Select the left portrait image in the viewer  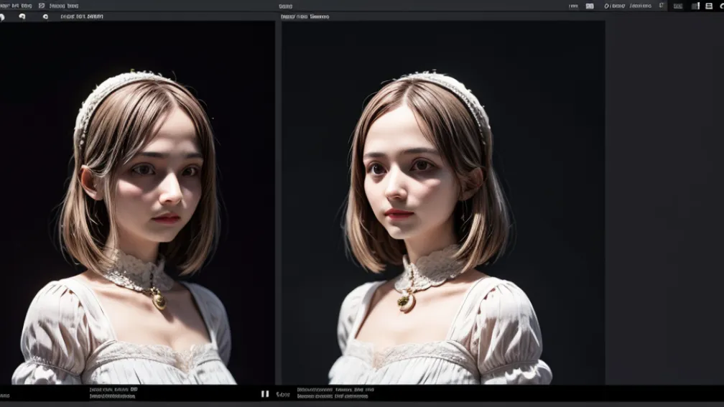[136, 215]
